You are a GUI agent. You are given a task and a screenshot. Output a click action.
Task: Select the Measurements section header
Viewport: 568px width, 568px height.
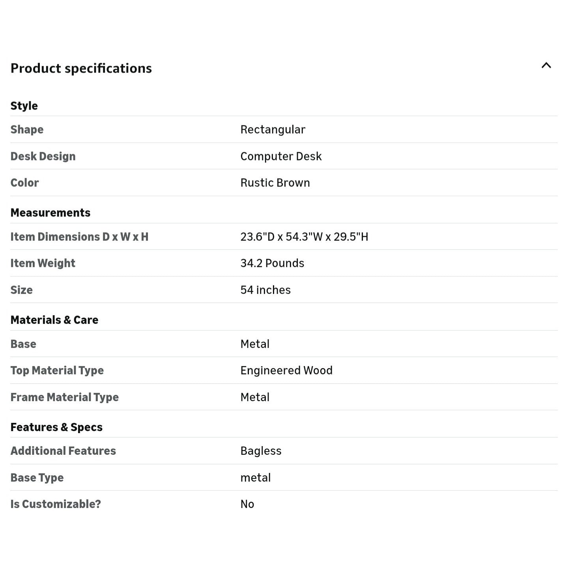(x=50, y=213)
